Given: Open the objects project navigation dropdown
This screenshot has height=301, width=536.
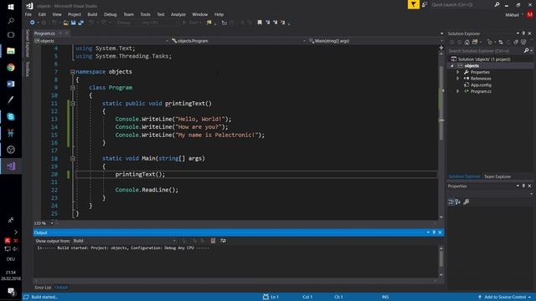Looking at the screenshot, I should coord(101,41).
